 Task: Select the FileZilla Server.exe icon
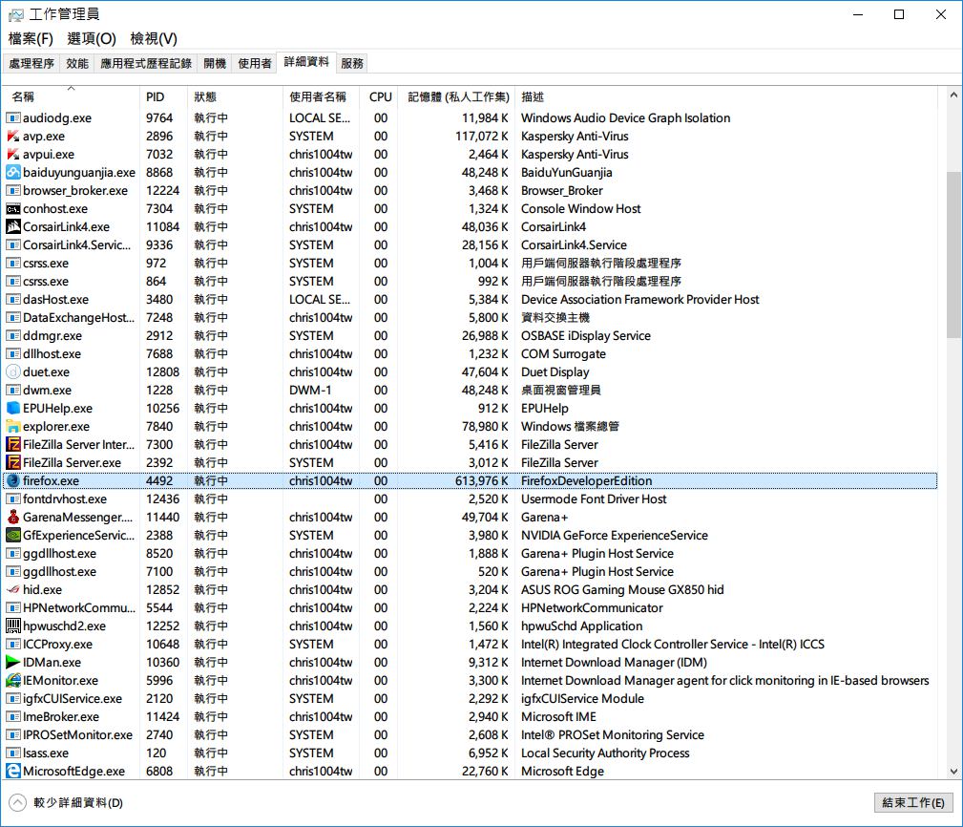pos(13,463)
